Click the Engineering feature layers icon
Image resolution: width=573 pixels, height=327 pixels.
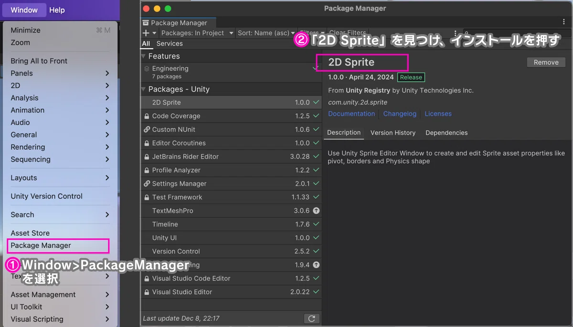[147, 69]
